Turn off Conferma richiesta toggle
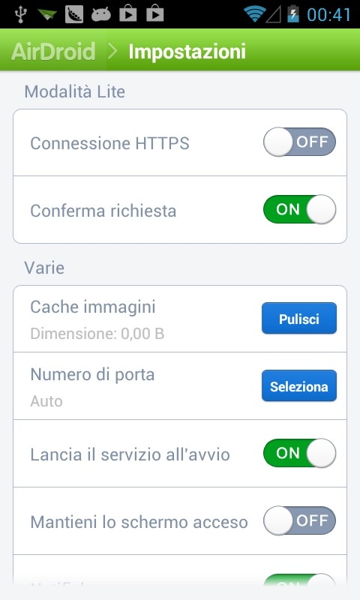Viewport: 360px width, 600px height. (299, 209)
